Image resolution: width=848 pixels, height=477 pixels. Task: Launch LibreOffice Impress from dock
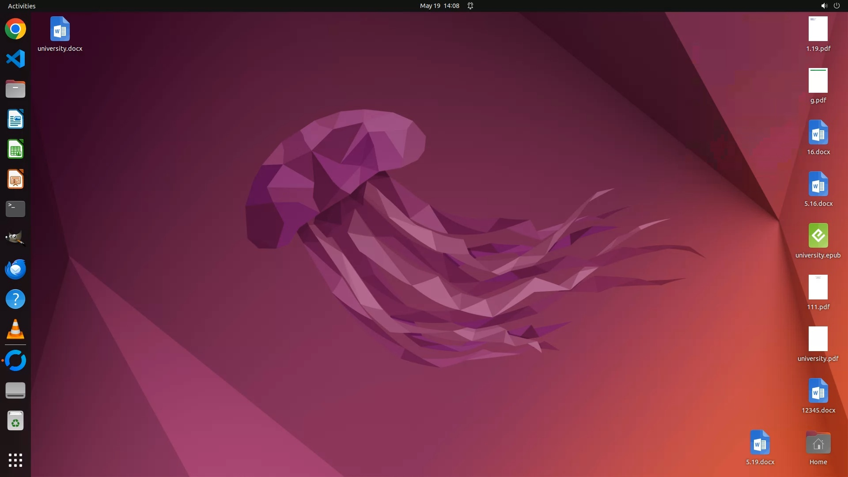tap(15, 179)
